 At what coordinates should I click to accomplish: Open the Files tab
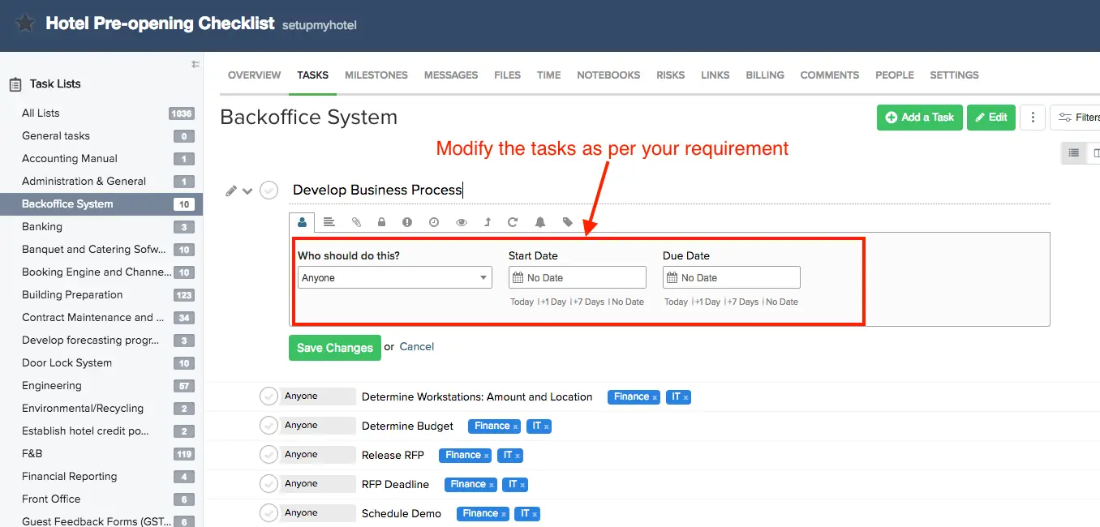click(x=507, y=75)
